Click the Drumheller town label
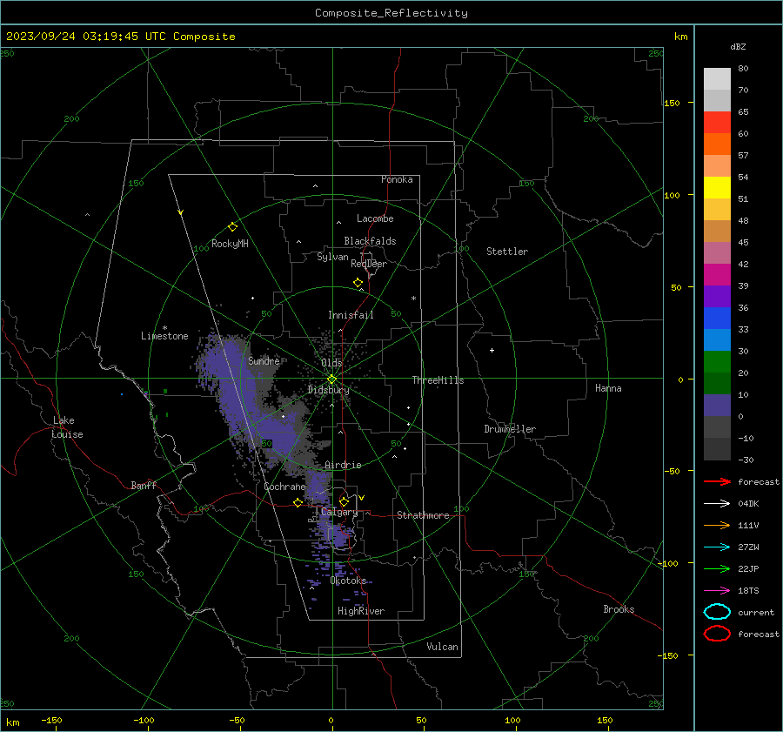 [x=510, y=429]
